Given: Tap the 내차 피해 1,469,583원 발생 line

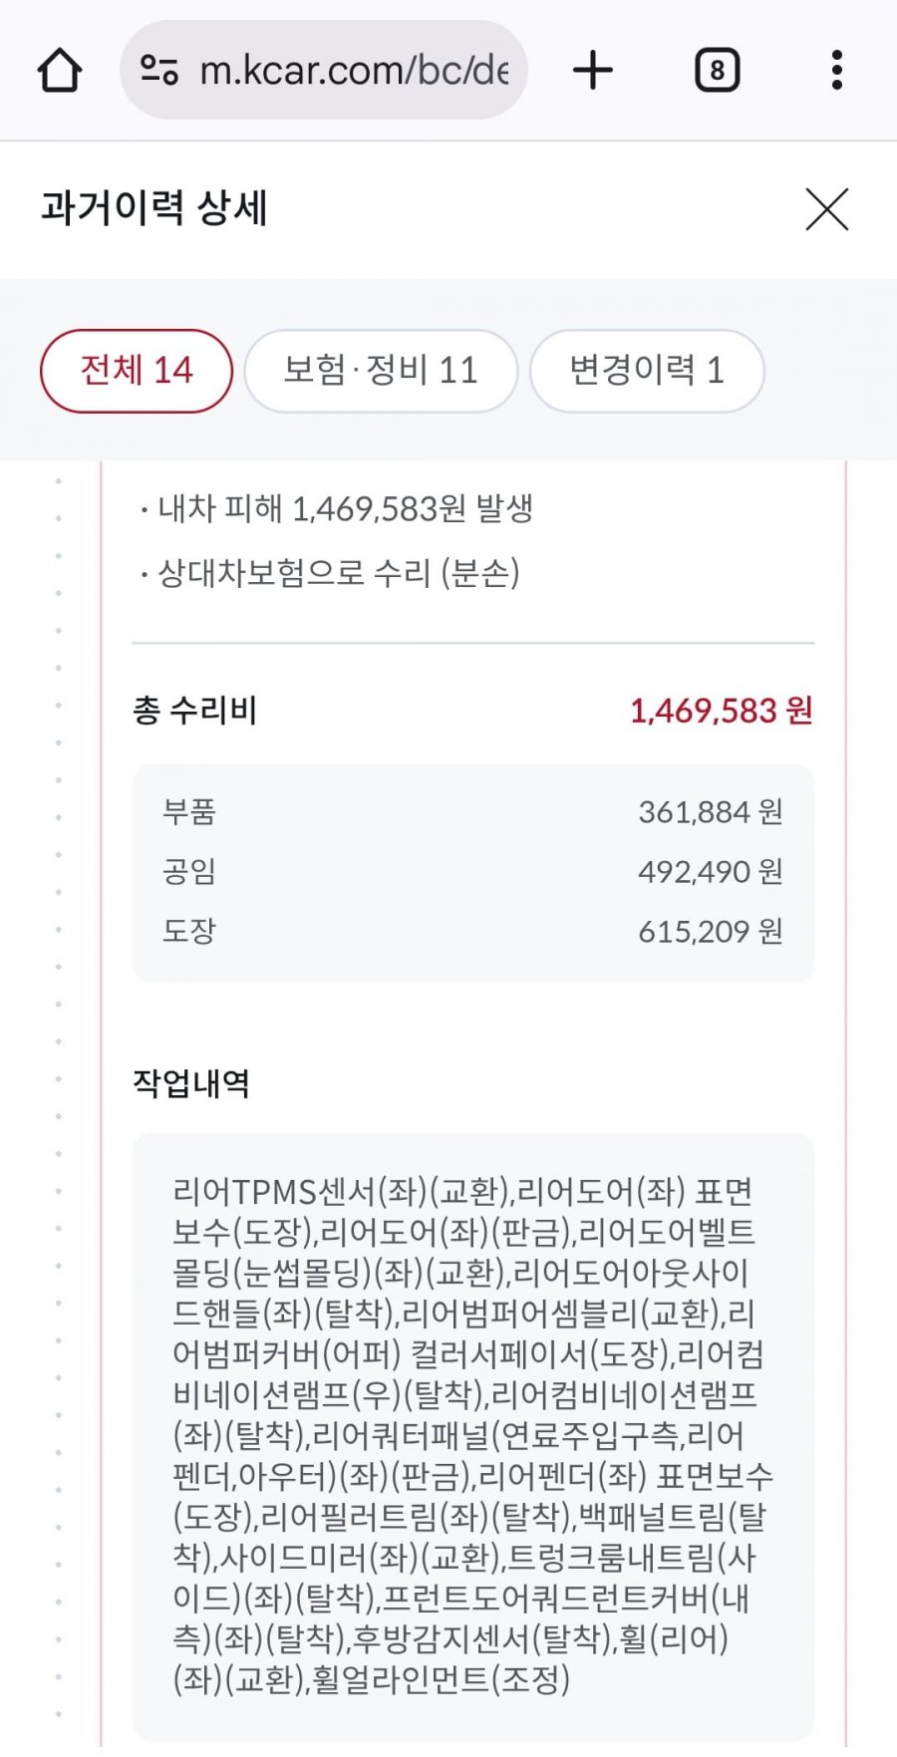Looking at the screenshot, I should click(337, 509).
